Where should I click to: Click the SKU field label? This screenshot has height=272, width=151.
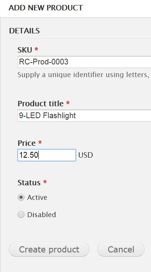click(x=25, y=50)
